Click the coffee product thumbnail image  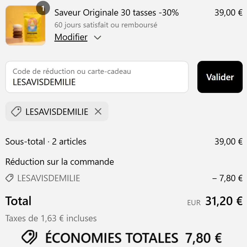point(25,25)
